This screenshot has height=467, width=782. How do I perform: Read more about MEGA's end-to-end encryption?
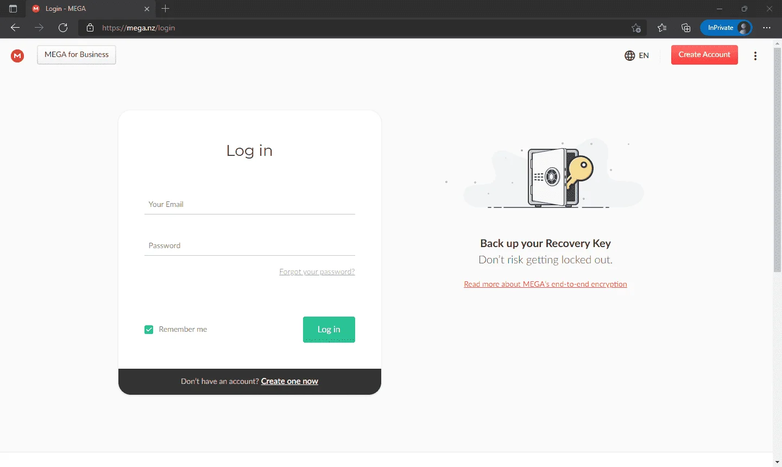pyautogui.click(x=545, y=284)
